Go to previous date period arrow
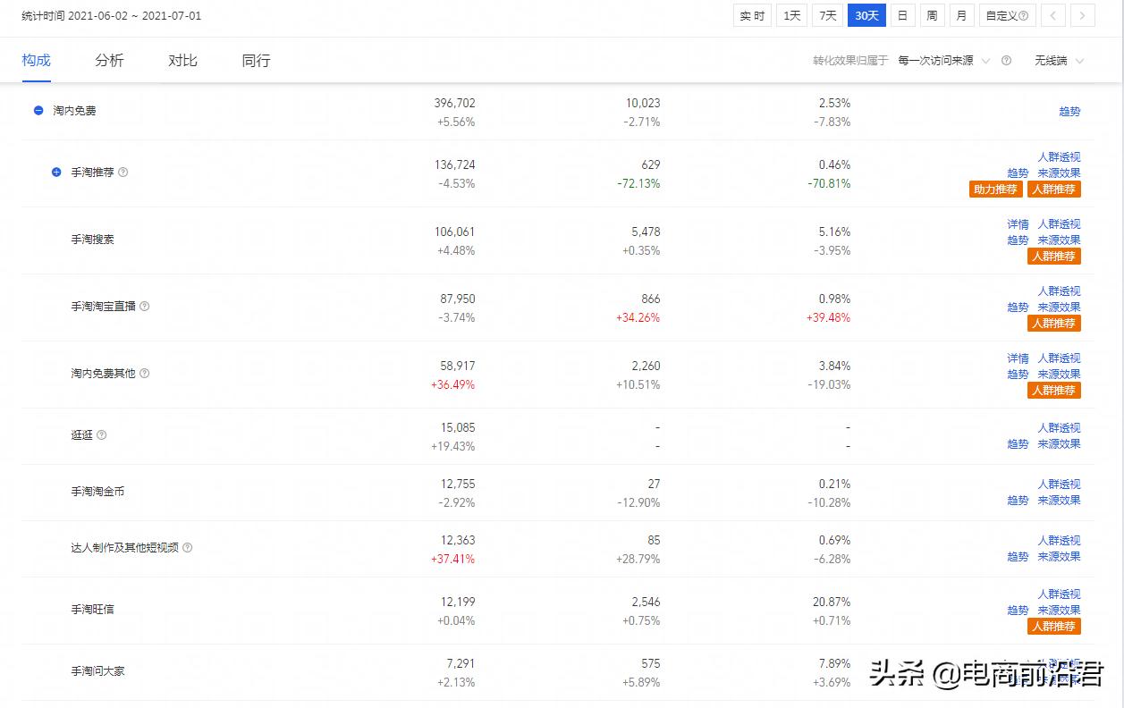This screenshot has height=708, width=1124. pos(1053,15)
